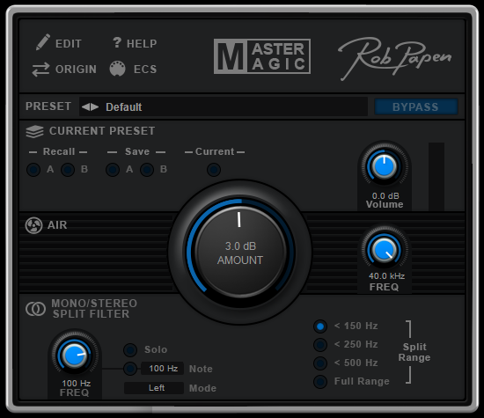484x418 pixels.
Task: Toggle the BYPASS button
Action: [415, 106]
